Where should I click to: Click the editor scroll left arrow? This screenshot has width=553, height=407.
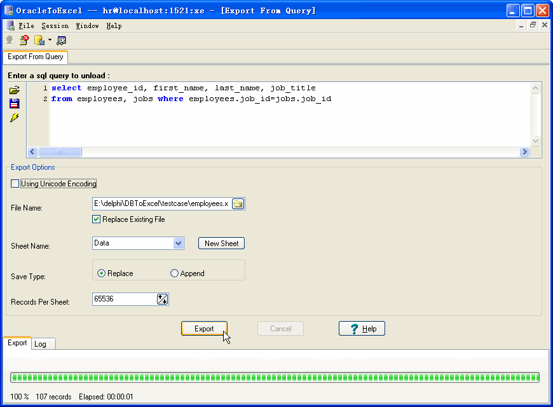32,152
